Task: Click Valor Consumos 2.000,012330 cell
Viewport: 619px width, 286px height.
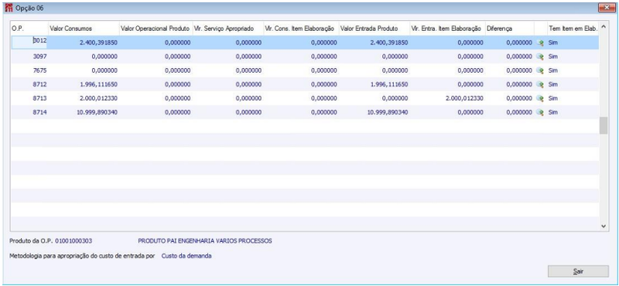Action: tap(84, 99)
